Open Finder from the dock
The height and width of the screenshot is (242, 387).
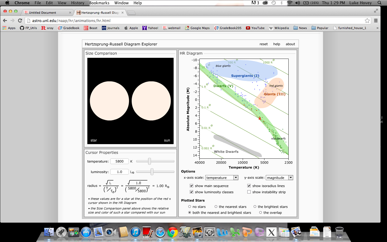pos(49,232)
